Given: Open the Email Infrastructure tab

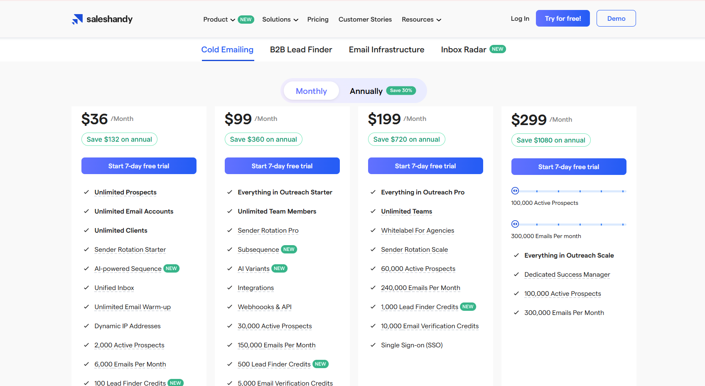Looking at the screenshot, I should 386,50.
